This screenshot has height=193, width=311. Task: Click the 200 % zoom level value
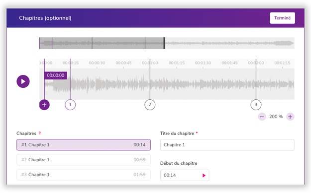pos(276,117)
